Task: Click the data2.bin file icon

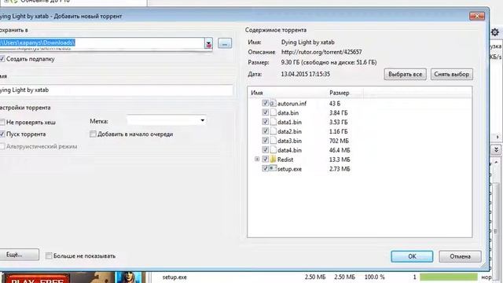Action: 273,131
